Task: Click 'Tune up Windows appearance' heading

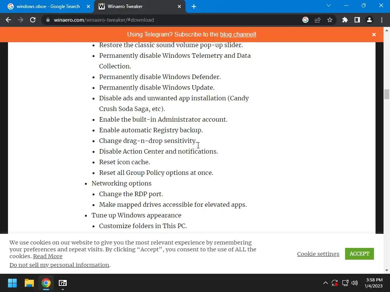Action: (136, 215)
